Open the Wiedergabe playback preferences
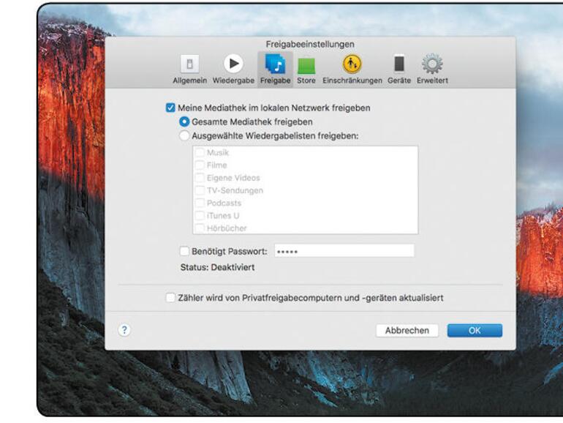 coord(233,70)
